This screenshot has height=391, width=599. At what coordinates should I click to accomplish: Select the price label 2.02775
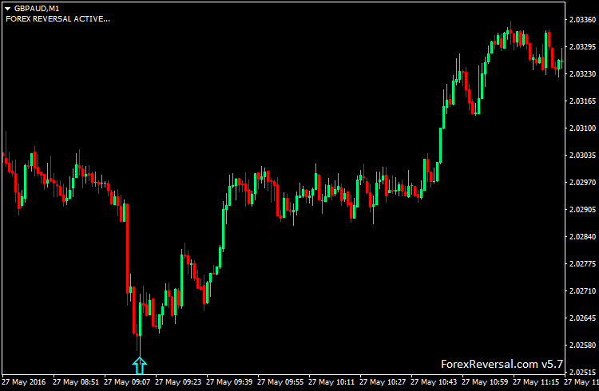[x=582, y=263]
